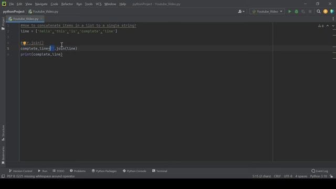Click line number 5 in the gutter
Viewport: 336px width, 189px height.
[x=8, y=49]
